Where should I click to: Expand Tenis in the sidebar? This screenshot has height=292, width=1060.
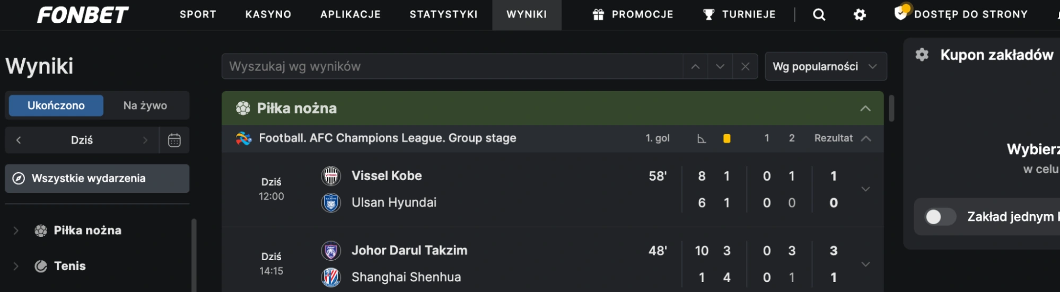coord(16,266)
